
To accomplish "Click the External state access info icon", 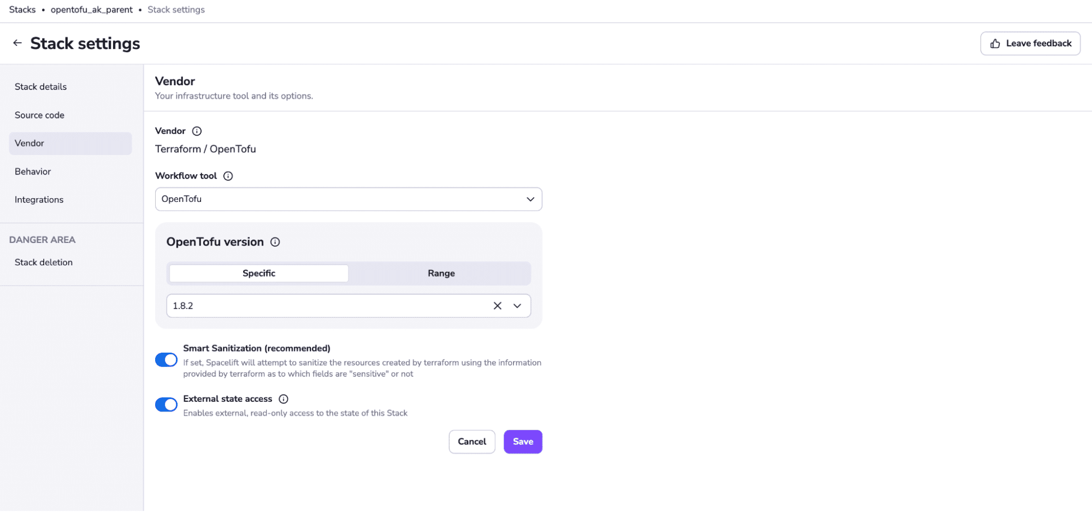I will [x=284, y=399].
